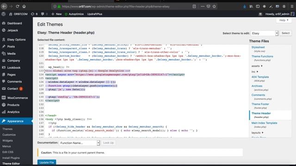
Task: Click the WordPress logo in admin bar
Action: [3, 14]
